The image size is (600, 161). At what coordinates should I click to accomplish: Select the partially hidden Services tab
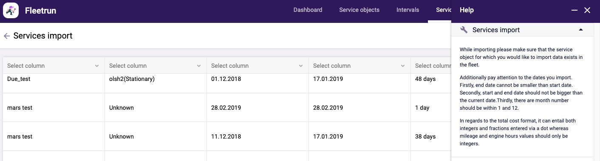coord(444,10)
